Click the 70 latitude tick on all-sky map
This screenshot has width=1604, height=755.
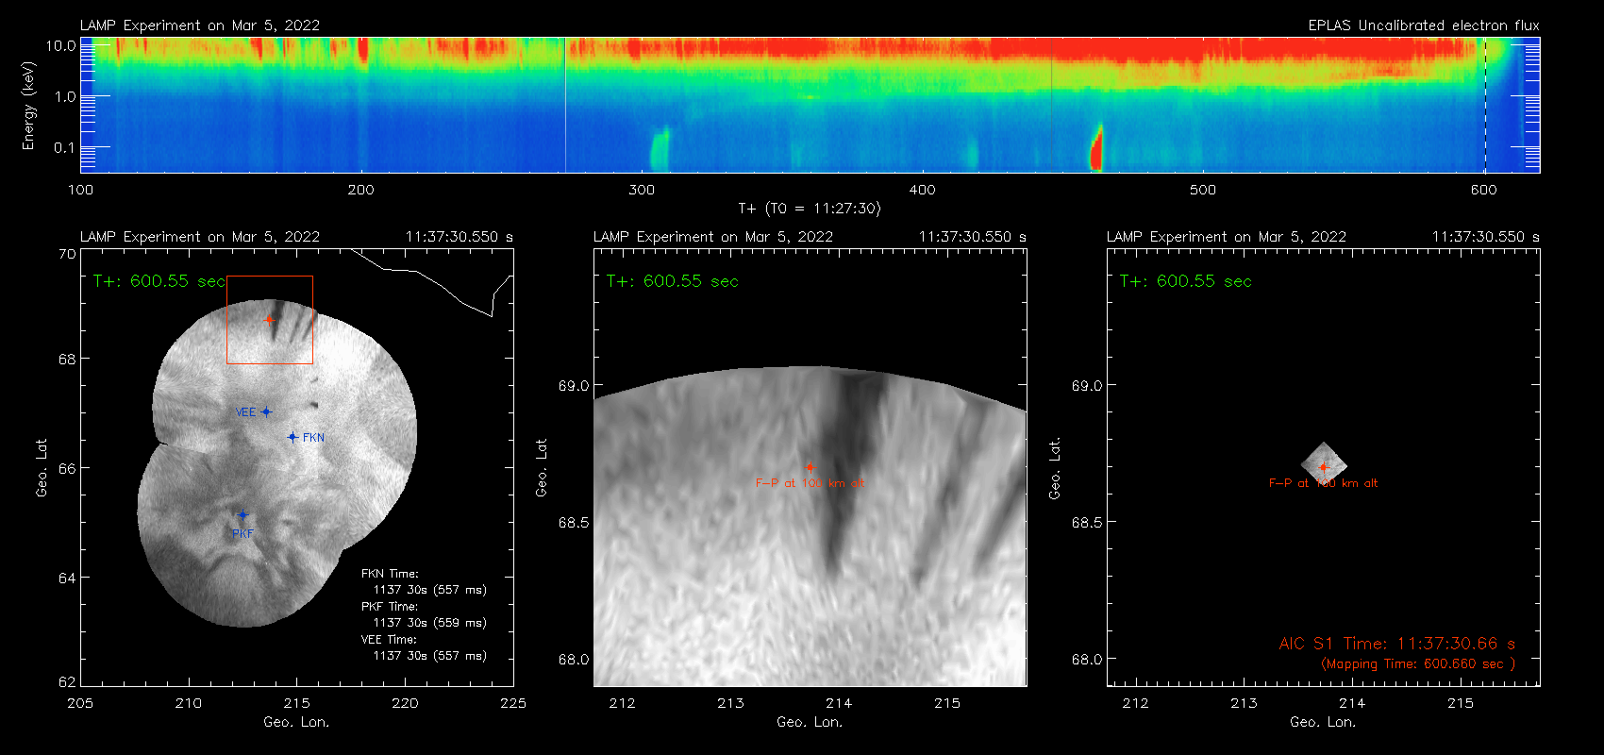click(x=67, y=254)
